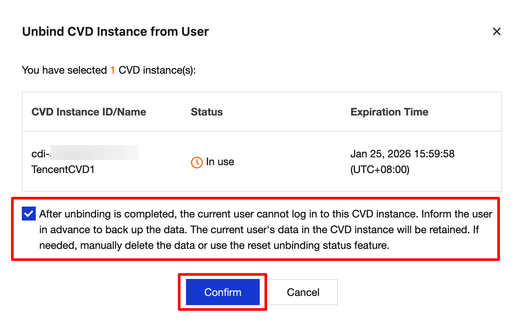Viewport: 523px width, 326px height.
Task: Click the Status column header
Action: click(x=206, y=112)
